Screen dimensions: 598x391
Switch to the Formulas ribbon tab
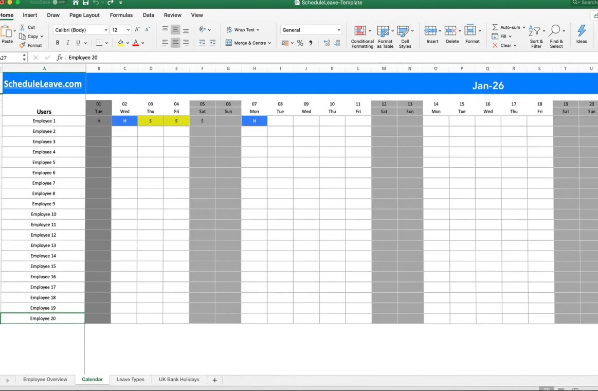click(121, 15)
